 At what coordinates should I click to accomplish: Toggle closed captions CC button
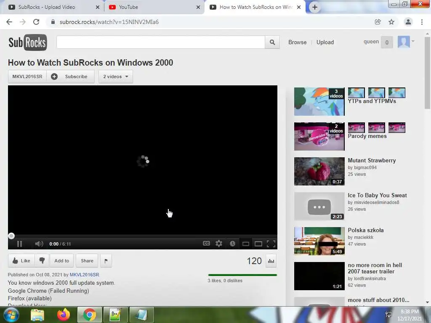point(206,244)
